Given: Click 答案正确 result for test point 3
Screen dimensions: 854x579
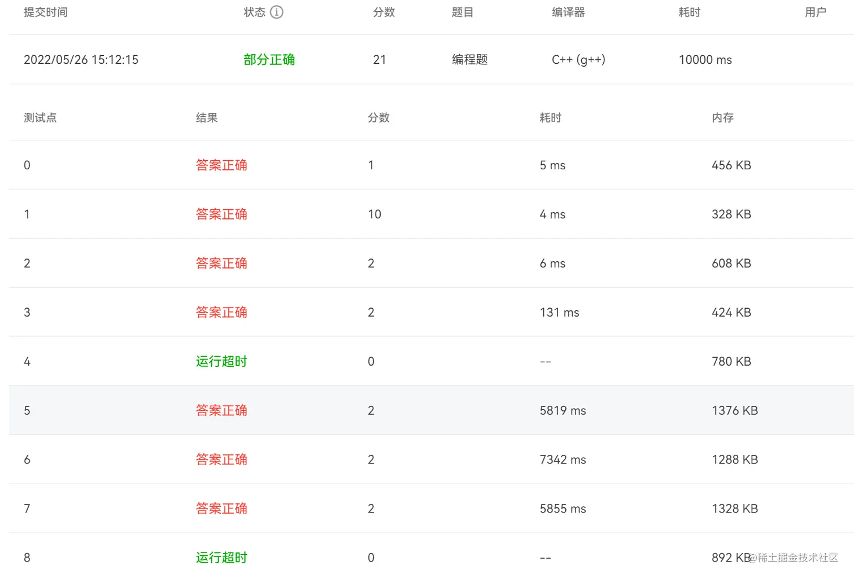Looking at the screenshot, I should (221, 312).
